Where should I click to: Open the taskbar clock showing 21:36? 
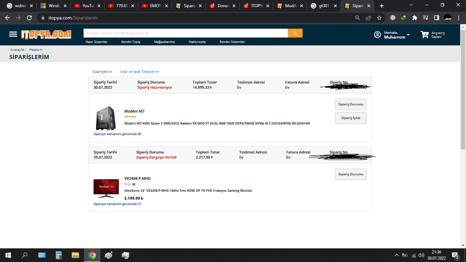[436, 255]
